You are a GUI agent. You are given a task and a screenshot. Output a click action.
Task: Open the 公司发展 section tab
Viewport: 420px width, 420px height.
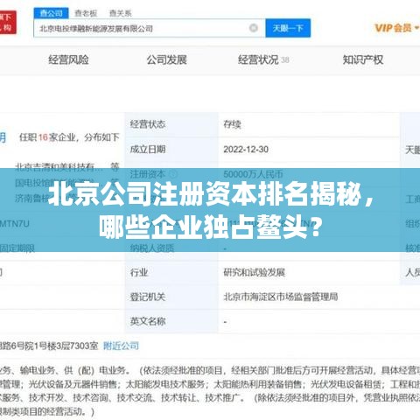point(166,59)
